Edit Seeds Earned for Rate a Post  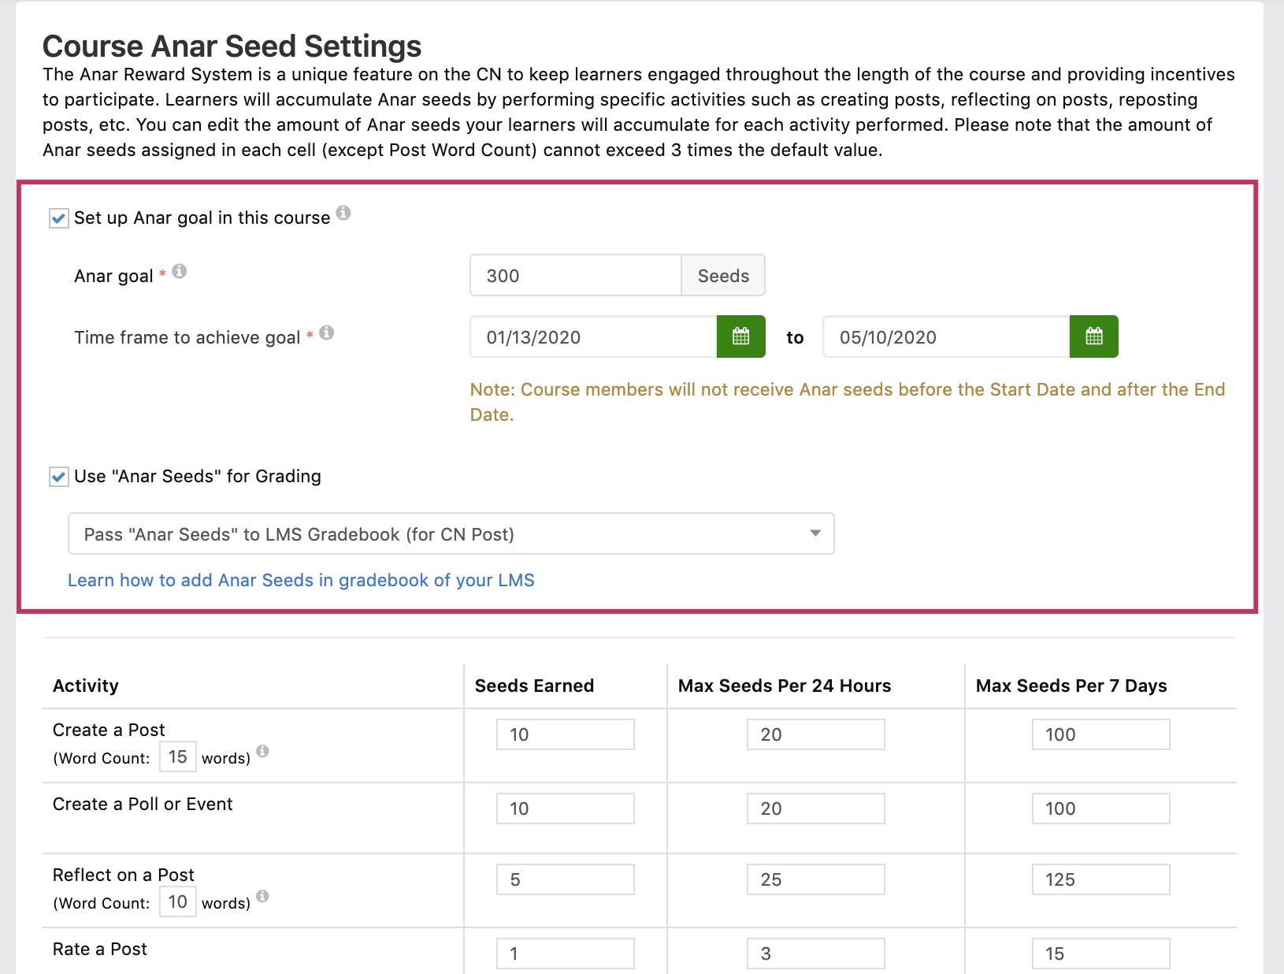coord(566,954)
